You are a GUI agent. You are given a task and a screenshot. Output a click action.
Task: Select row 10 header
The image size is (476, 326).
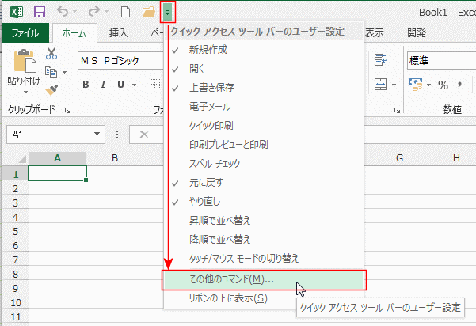(15, 302)
